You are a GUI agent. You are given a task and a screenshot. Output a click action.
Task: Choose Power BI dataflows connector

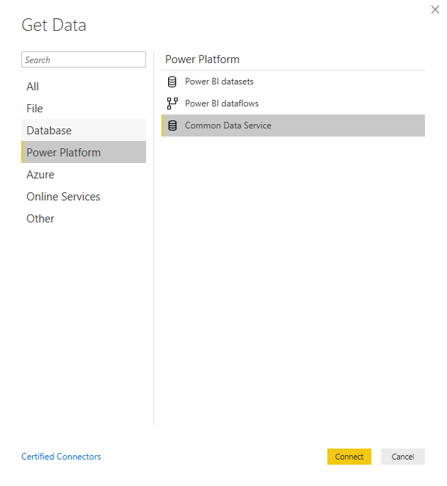(x=294, y=104)
